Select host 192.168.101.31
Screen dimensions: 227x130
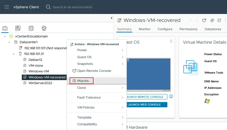34,54
